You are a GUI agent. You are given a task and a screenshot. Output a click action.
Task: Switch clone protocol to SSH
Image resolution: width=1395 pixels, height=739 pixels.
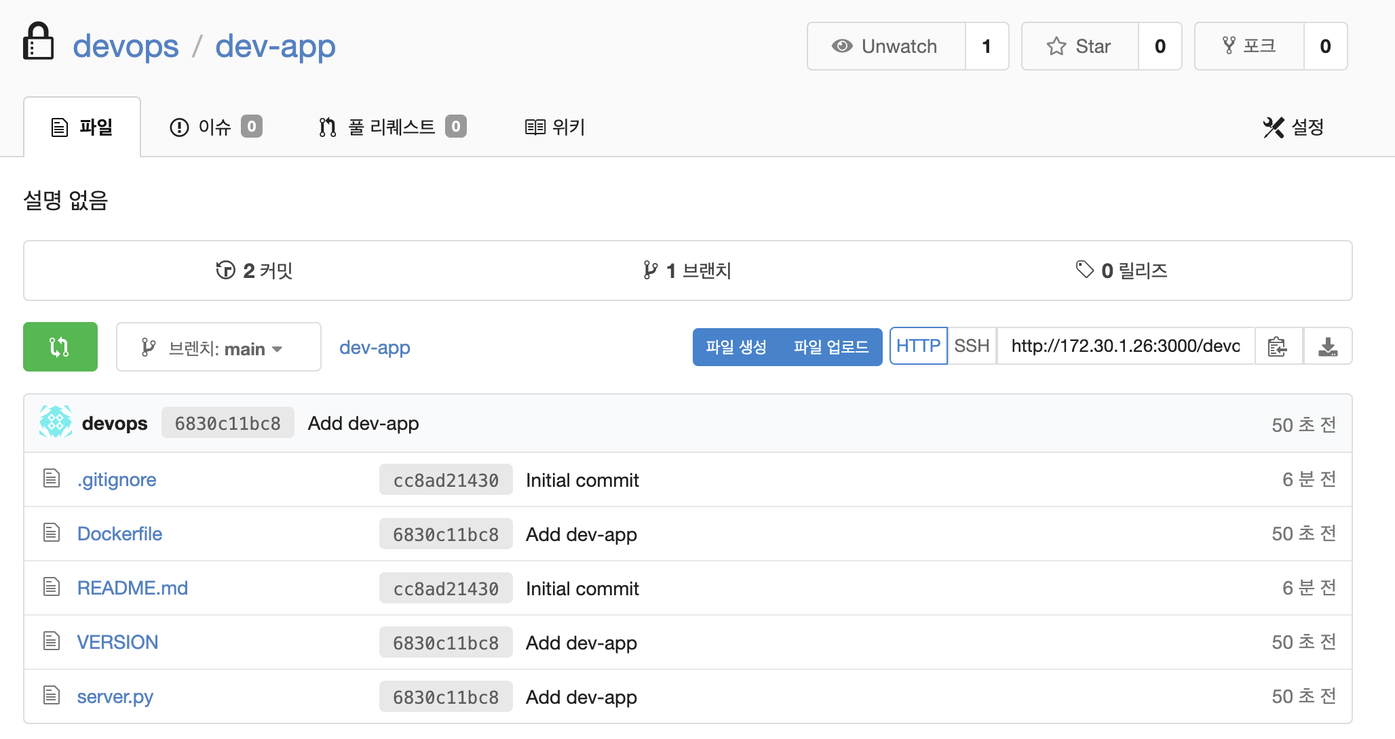pyautogui.click(x=972, y=346)
